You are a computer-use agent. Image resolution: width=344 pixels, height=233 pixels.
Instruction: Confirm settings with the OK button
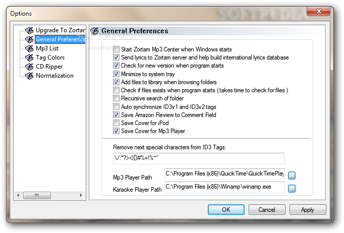pyautogui.click(x=226, y=210)
